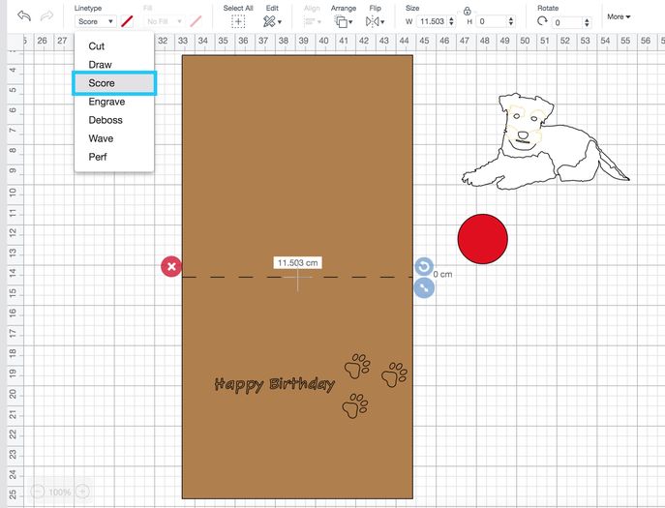This screenshot has height=508, width=665.
Task: Zoom out with the minus button
Action: 37,492
